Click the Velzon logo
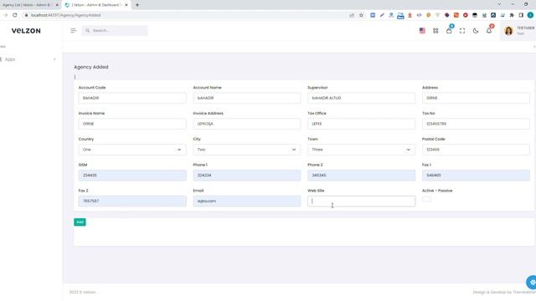 coord(26,31)
